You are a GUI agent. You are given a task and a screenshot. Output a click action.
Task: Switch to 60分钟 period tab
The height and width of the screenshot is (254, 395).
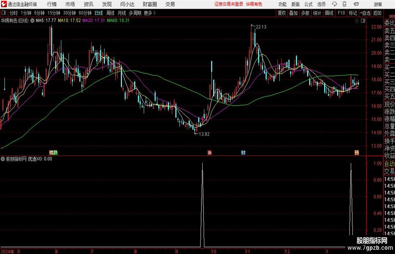coord(85,13)
